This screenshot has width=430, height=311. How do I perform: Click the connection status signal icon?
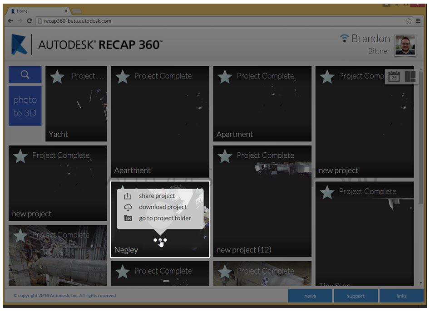pos(344,38)
